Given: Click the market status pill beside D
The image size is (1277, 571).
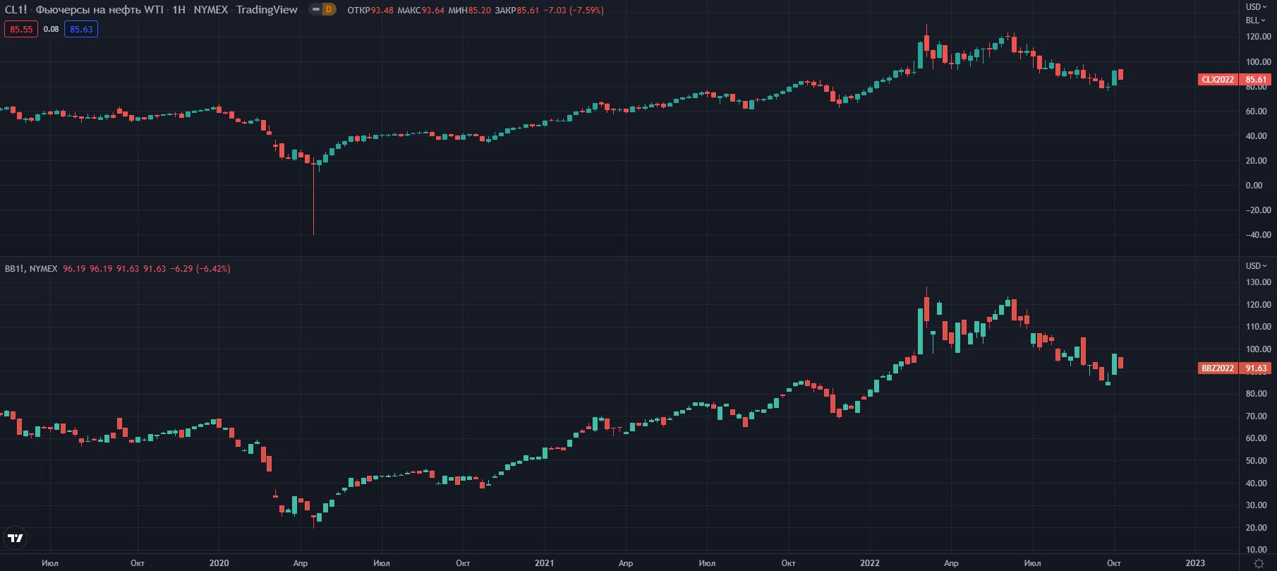Looking at the screenshot, I should tap(315, 10).
